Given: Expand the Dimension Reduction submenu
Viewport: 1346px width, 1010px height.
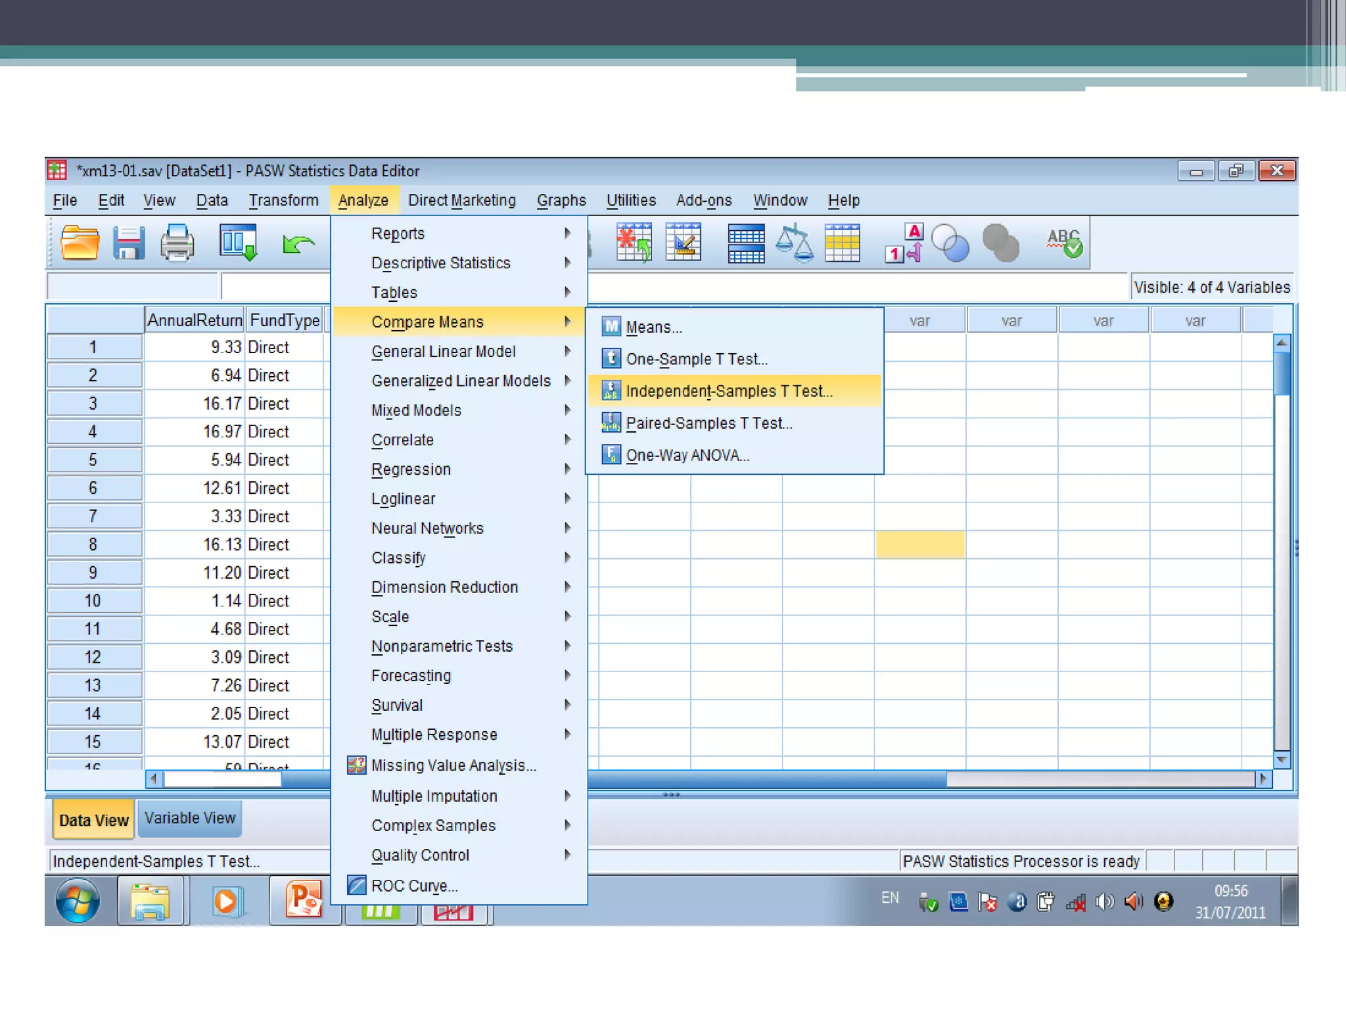Looking at the screenshot, I should click(x=459, y=587).
